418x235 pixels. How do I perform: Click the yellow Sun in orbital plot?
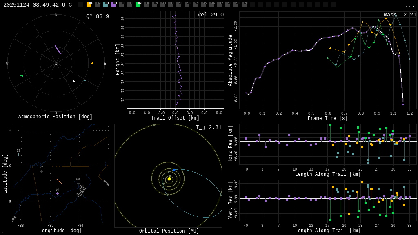169,179
